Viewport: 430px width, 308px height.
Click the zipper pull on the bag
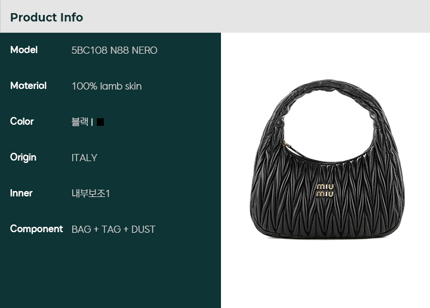pyautogui.click(x=287, y=144)
